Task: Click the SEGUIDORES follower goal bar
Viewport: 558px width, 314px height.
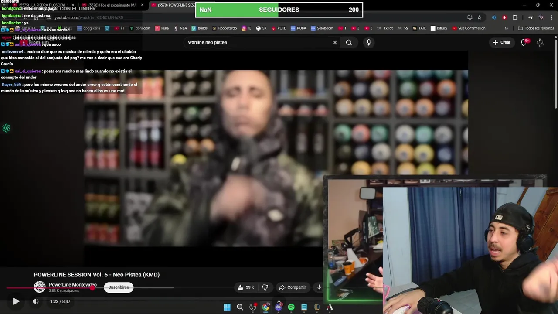Action: coord(279,10)
